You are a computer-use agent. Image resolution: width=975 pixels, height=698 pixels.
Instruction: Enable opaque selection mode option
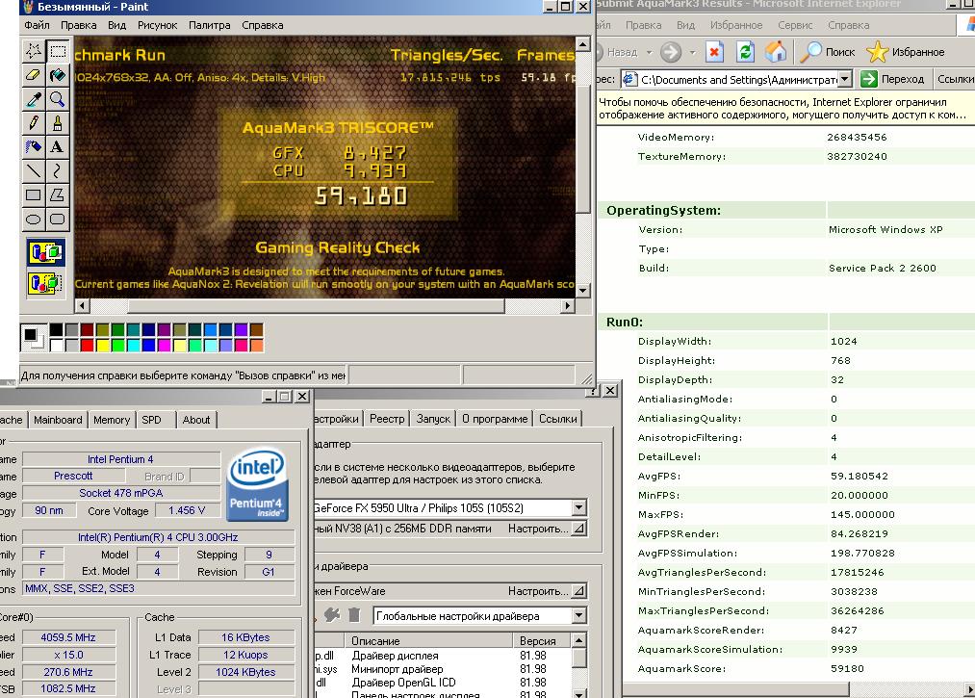[45, 252]
